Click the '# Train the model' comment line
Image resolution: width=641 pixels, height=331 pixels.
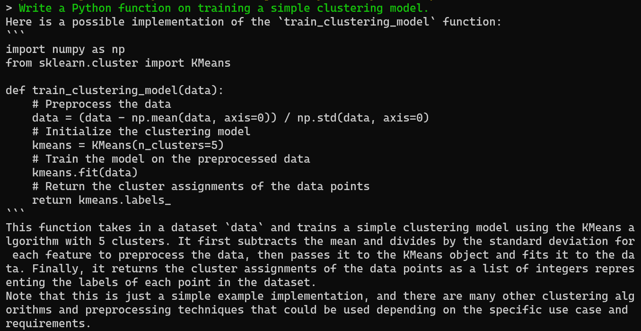[x=171, y=159]
